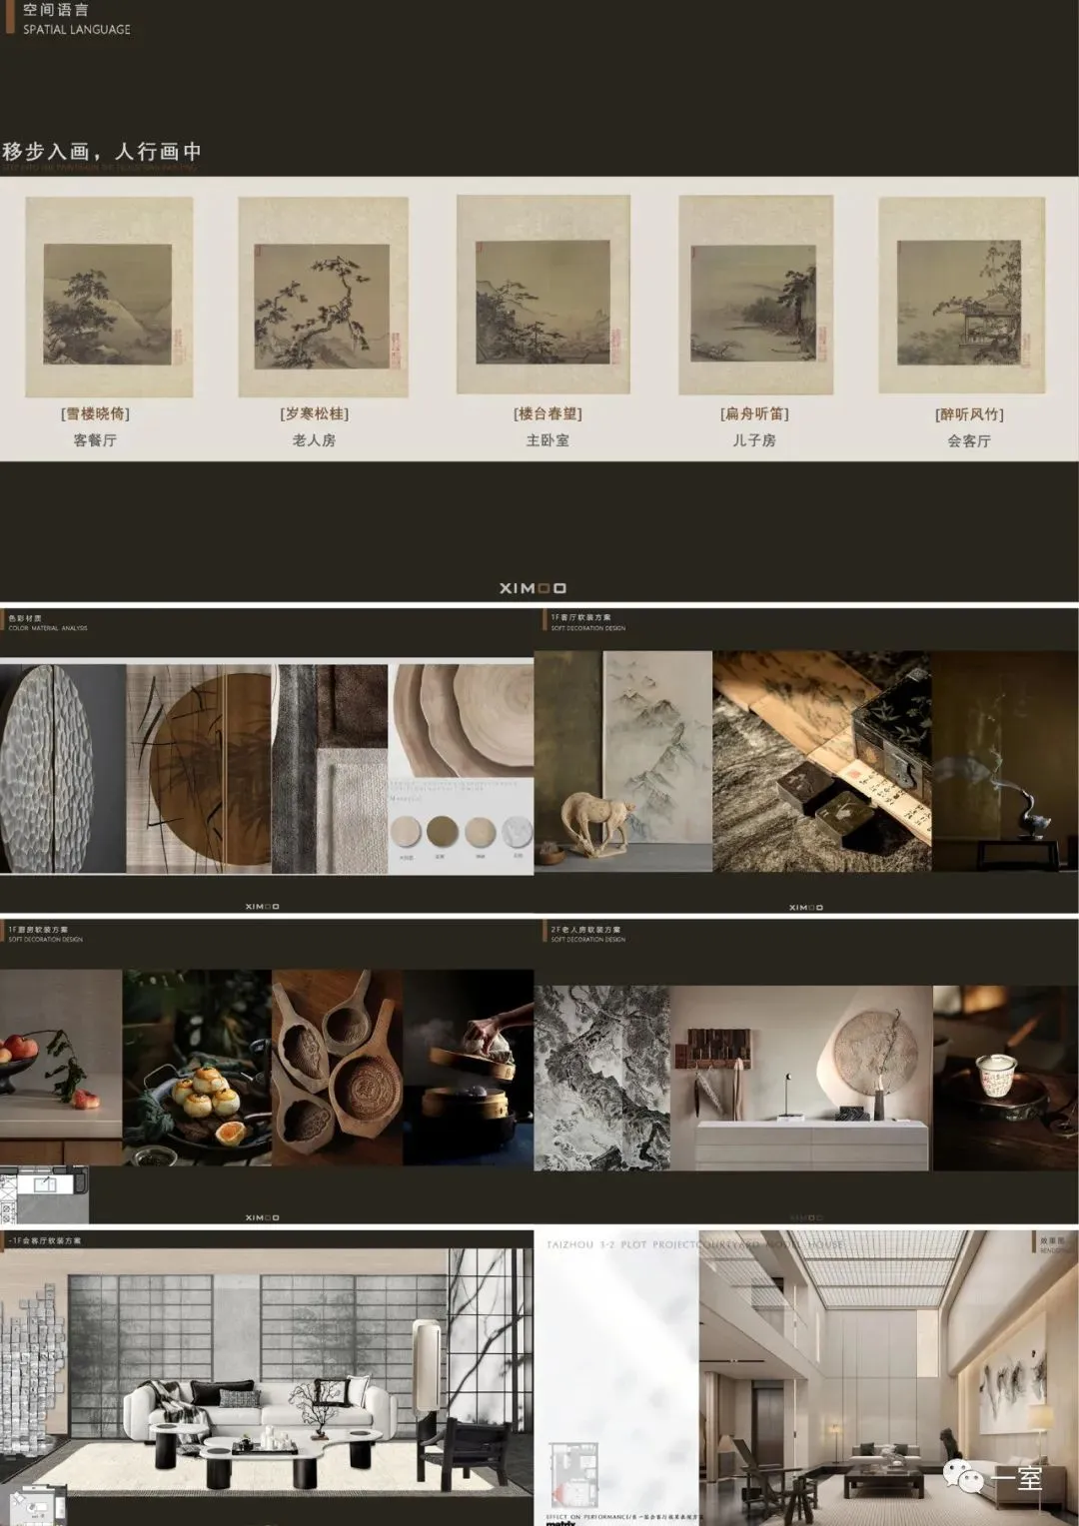Click the [楼台春望] caption
The width and height of the screenshot is (1079, 1526).
tap(547, 413)
